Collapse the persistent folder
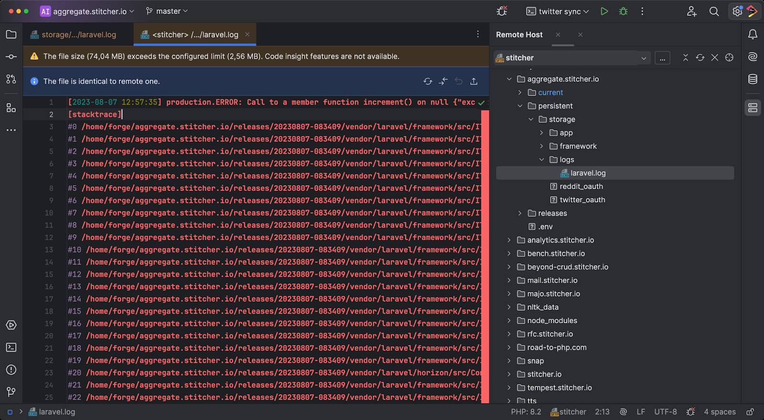The width and height of the screenshot is (764, 420). 520,106
